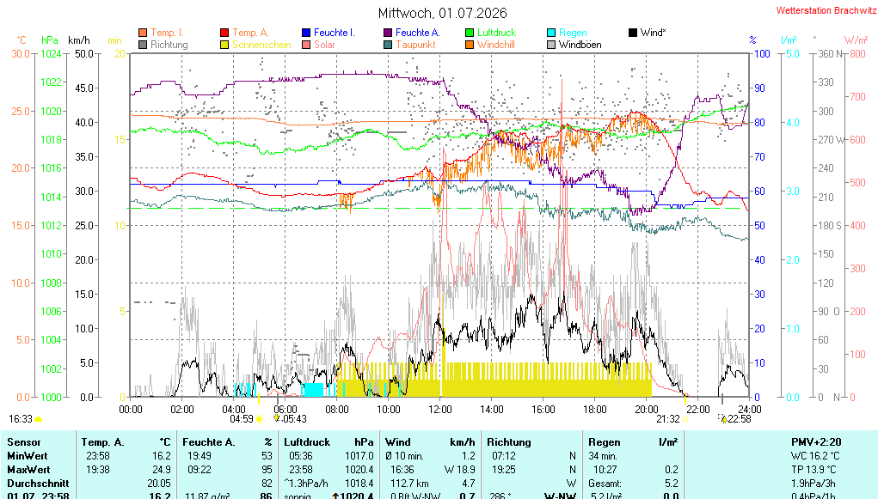Click the Mittwoch, 01.07.2026 date heading
Viewport: 878px width, 499px height.
(442, 13)
